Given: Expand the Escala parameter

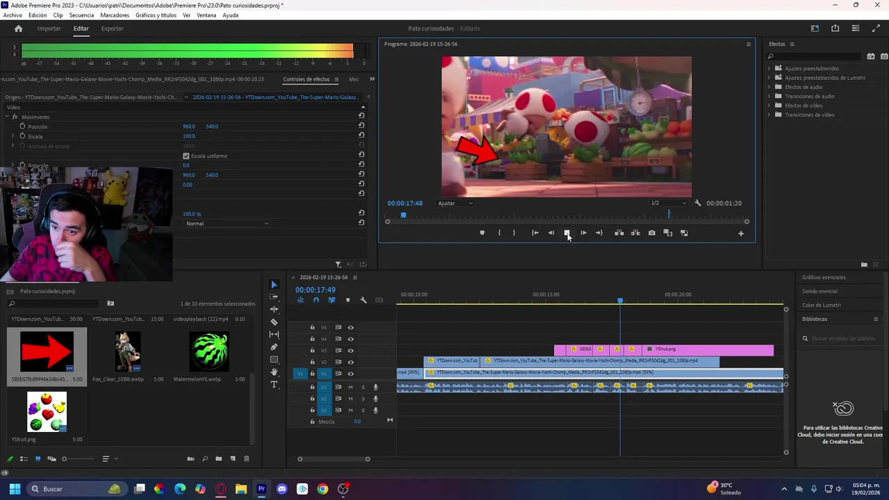Looking at the screenshot, I should tap(13, 136).
